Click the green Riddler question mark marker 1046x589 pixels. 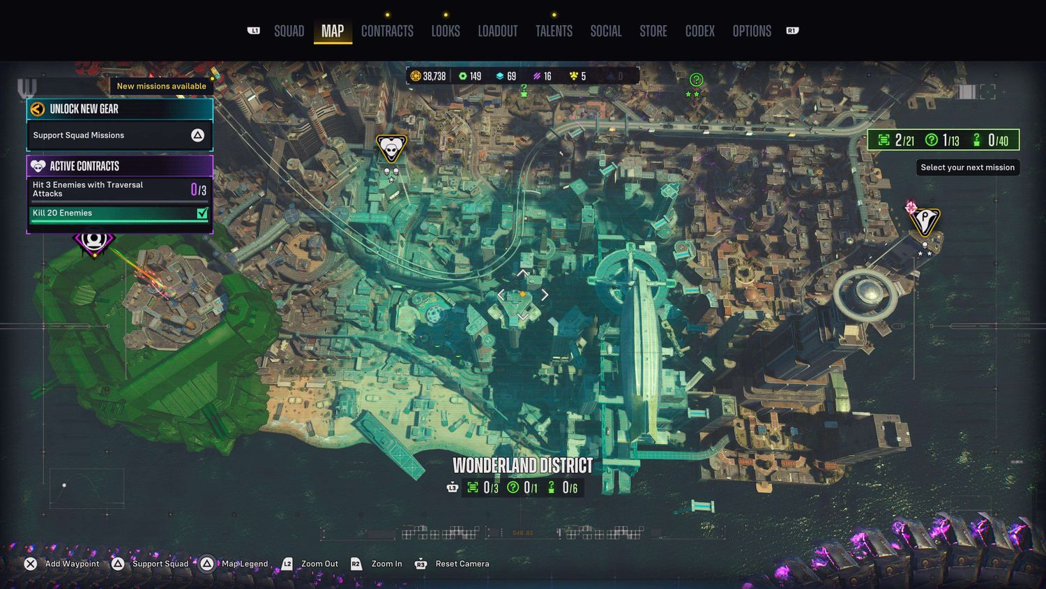click(x=695, y=80)
